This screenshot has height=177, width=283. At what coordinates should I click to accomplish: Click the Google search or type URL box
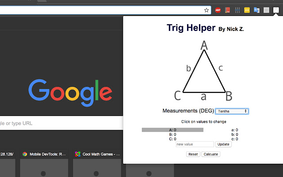61,123
